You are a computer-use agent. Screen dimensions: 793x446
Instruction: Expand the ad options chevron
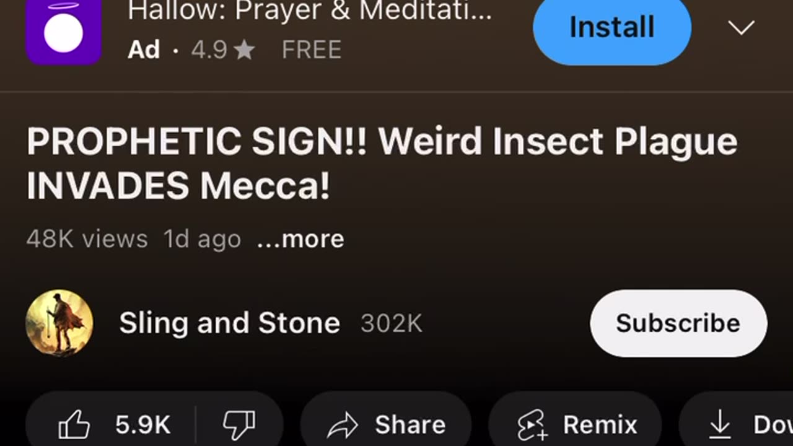point(741,28)
